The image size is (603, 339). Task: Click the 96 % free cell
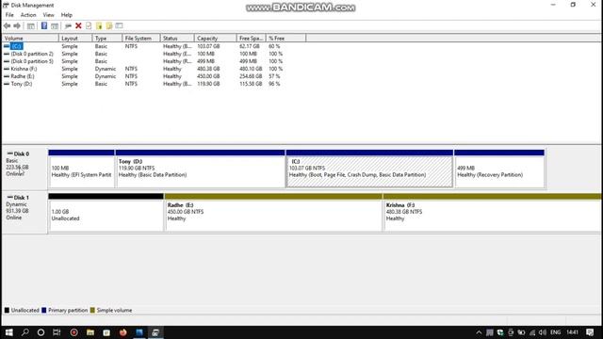pyautogui.click(x=274, y=84)
